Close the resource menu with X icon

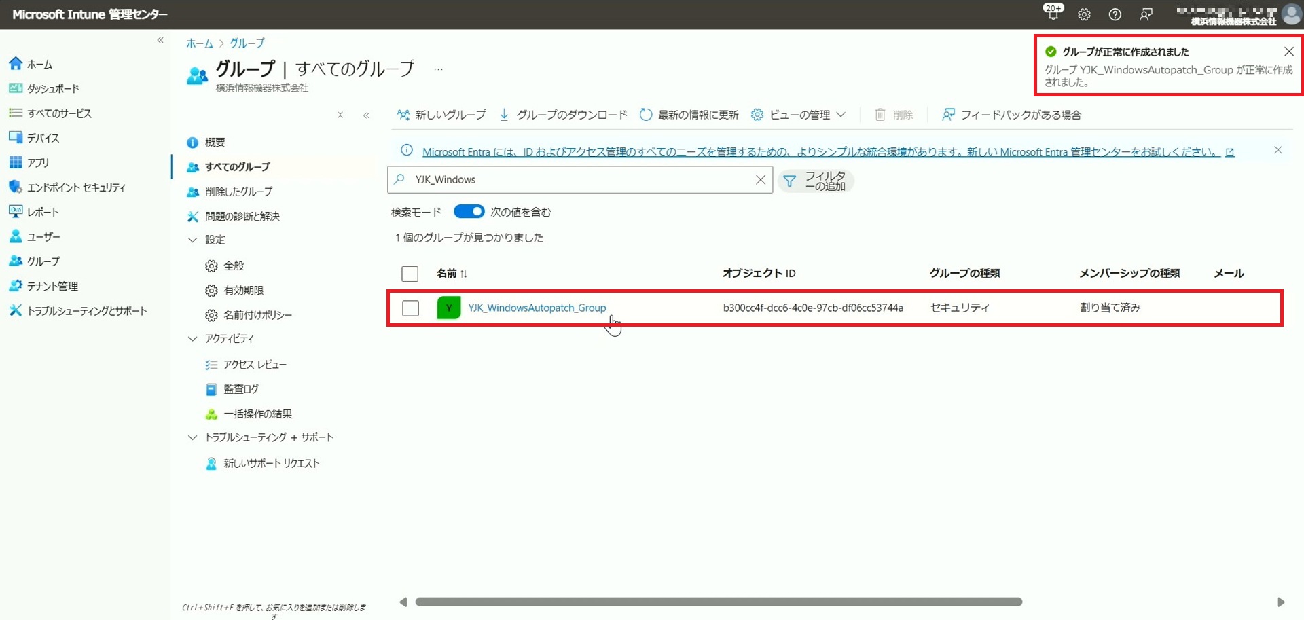click(340, 115)
